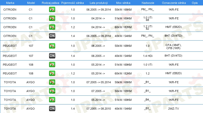Select engine code 2WZ-TV
The height and width of the screenshot is (113, 203).
tap(173, 109)
